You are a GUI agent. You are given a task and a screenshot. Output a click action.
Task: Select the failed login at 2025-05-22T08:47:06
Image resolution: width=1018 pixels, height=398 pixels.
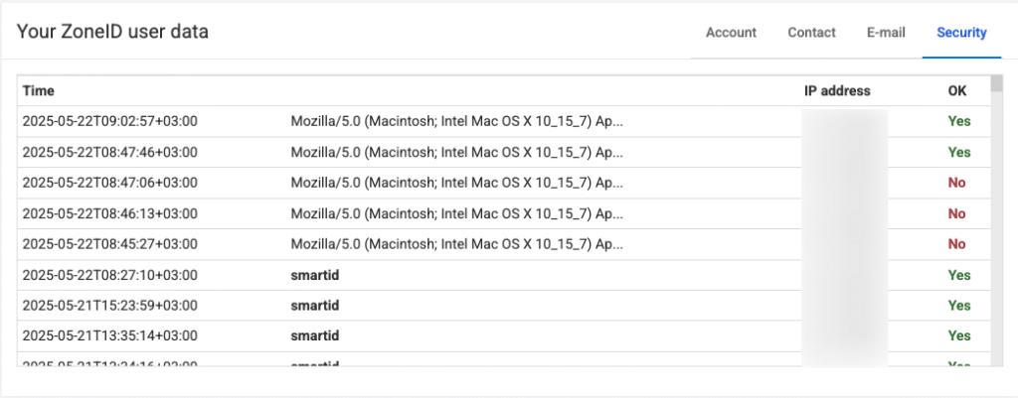110,183
